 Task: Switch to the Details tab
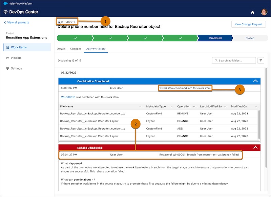tap(62, 49)
